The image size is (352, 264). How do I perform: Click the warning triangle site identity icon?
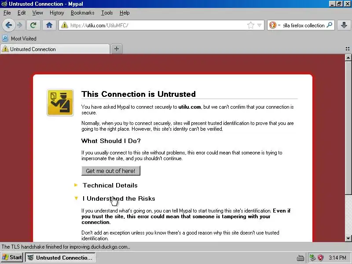pos(65,25)
